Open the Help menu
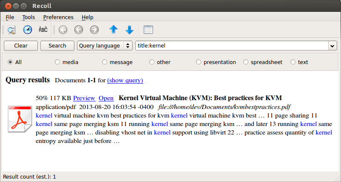Screen dimensions: 341x182 tap(88, 17)
